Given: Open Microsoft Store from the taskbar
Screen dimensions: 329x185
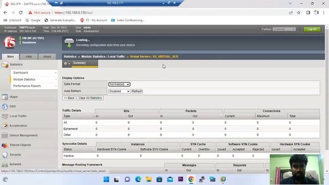Looking at the screenshot, I should pyautogui.click(x=159, y=179).
